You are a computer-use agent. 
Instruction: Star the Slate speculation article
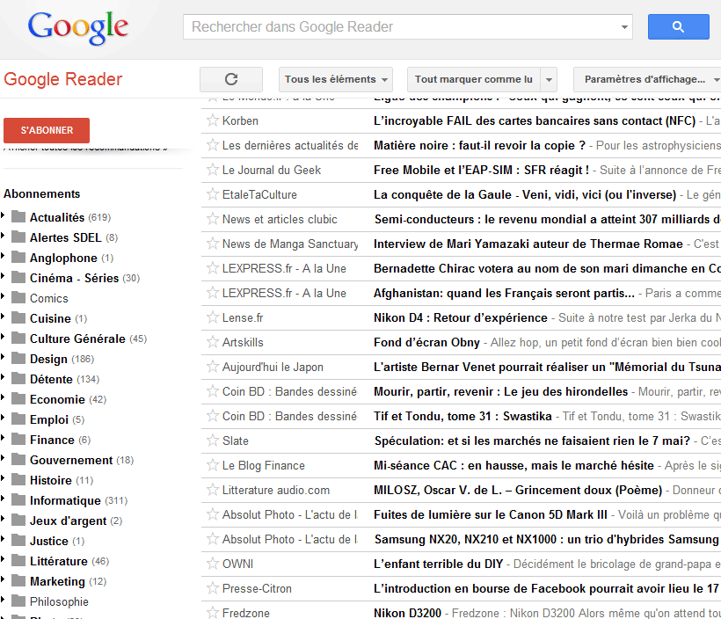pos(212,441)
